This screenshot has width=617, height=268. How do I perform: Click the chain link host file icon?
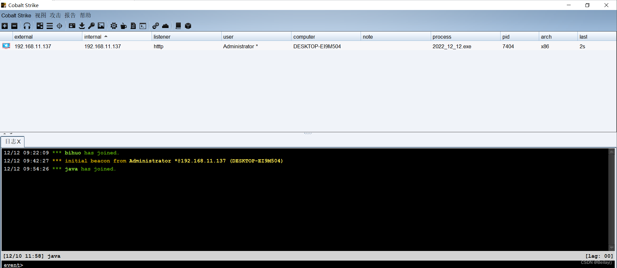tap(156, 26)
